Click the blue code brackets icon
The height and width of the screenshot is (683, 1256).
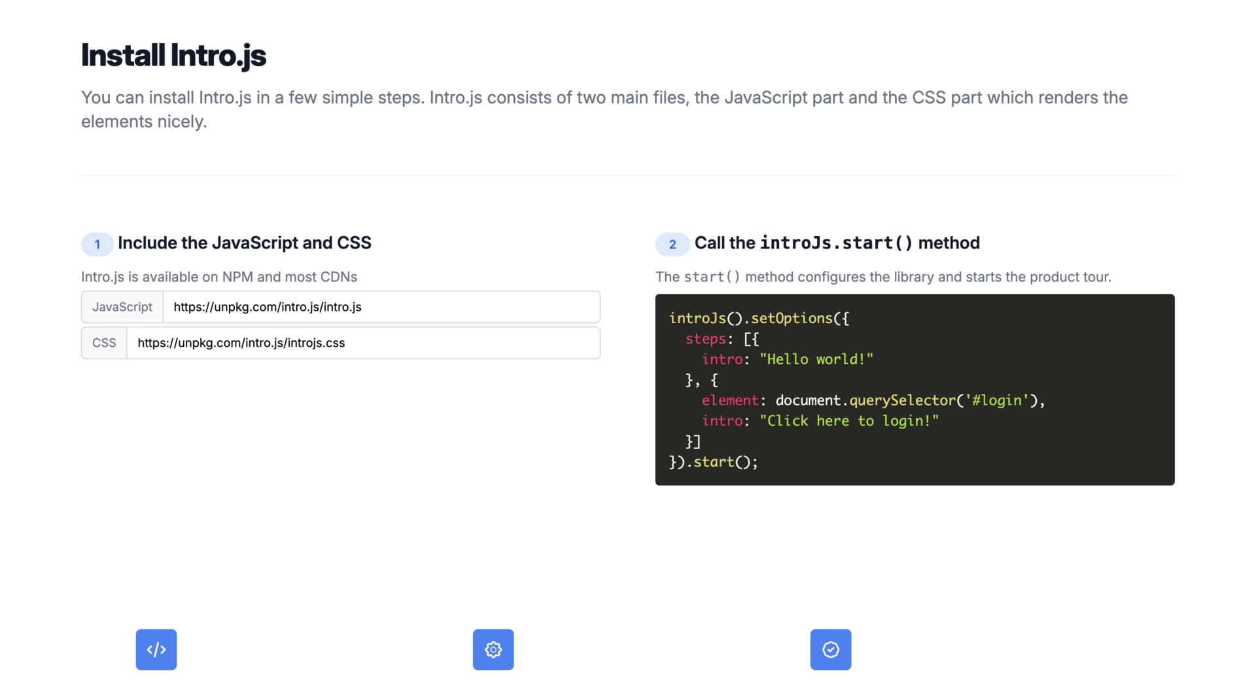pos(156,650)
